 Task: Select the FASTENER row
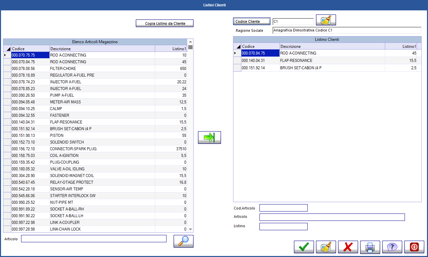coord(95,115)
